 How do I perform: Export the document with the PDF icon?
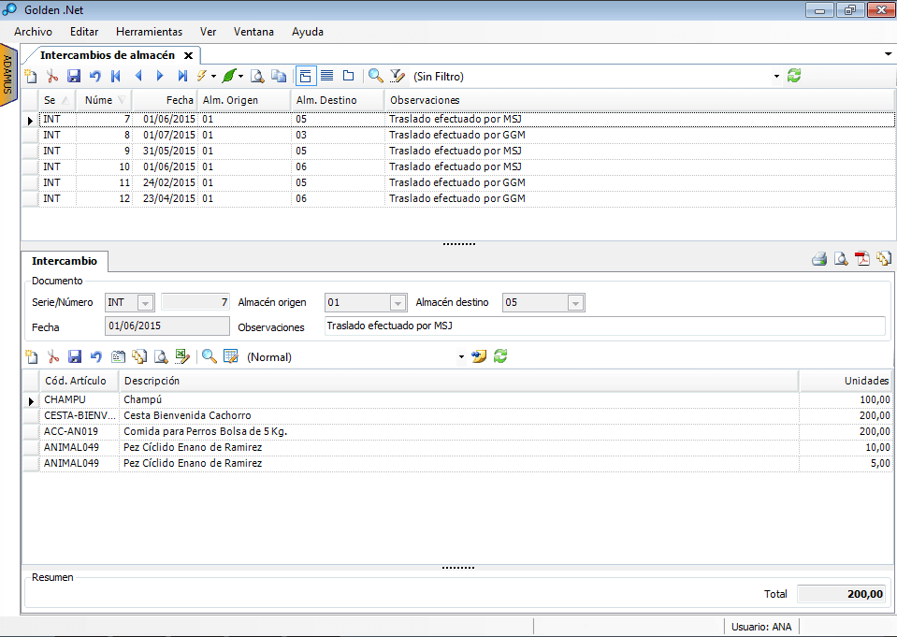pos(862,260)
